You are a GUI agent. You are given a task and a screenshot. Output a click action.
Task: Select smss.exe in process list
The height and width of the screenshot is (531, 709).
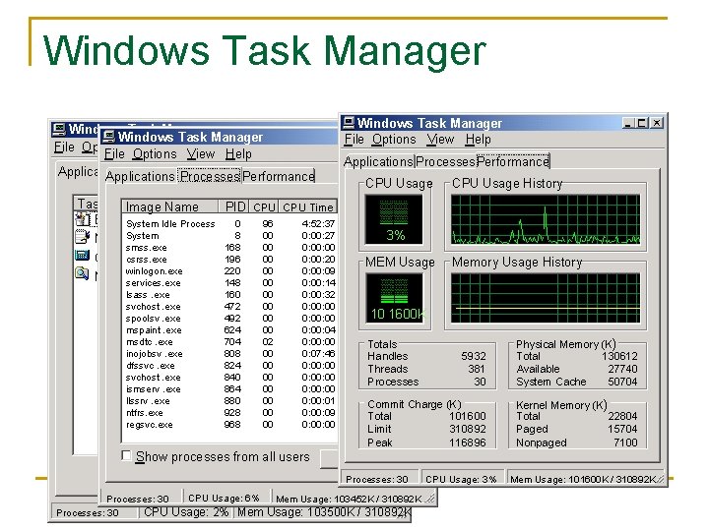point(229,248)
